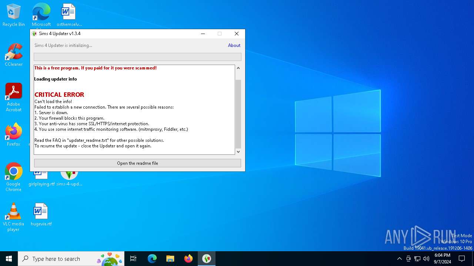The height and width of the screenshot is (266, 474).
Task: Click the 'Your firewall blocks this program' line
Action: click(x=69, y=118)
